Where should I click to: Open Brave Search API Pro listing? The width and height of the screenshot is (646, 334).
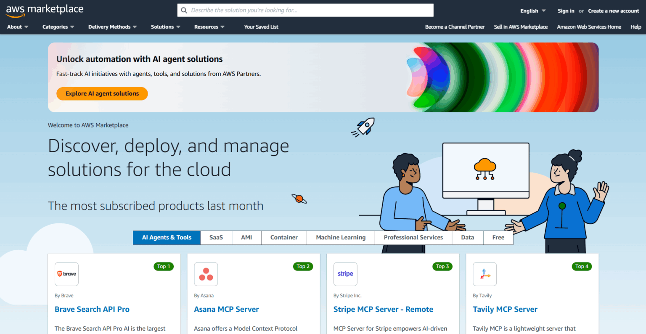pyautogui.click(x=92, y=309)
